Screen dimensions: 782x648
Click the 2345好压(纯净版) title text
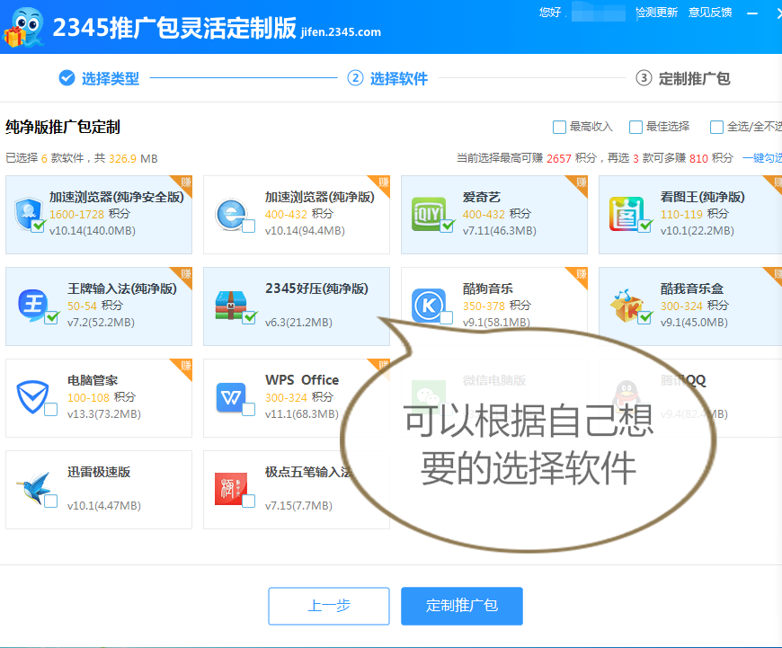point(316,288)
